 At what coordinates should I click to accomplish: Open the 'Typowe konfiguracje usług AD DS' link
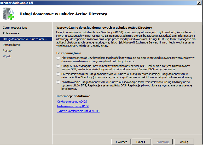pyautogui.click(x=78, y=111)
